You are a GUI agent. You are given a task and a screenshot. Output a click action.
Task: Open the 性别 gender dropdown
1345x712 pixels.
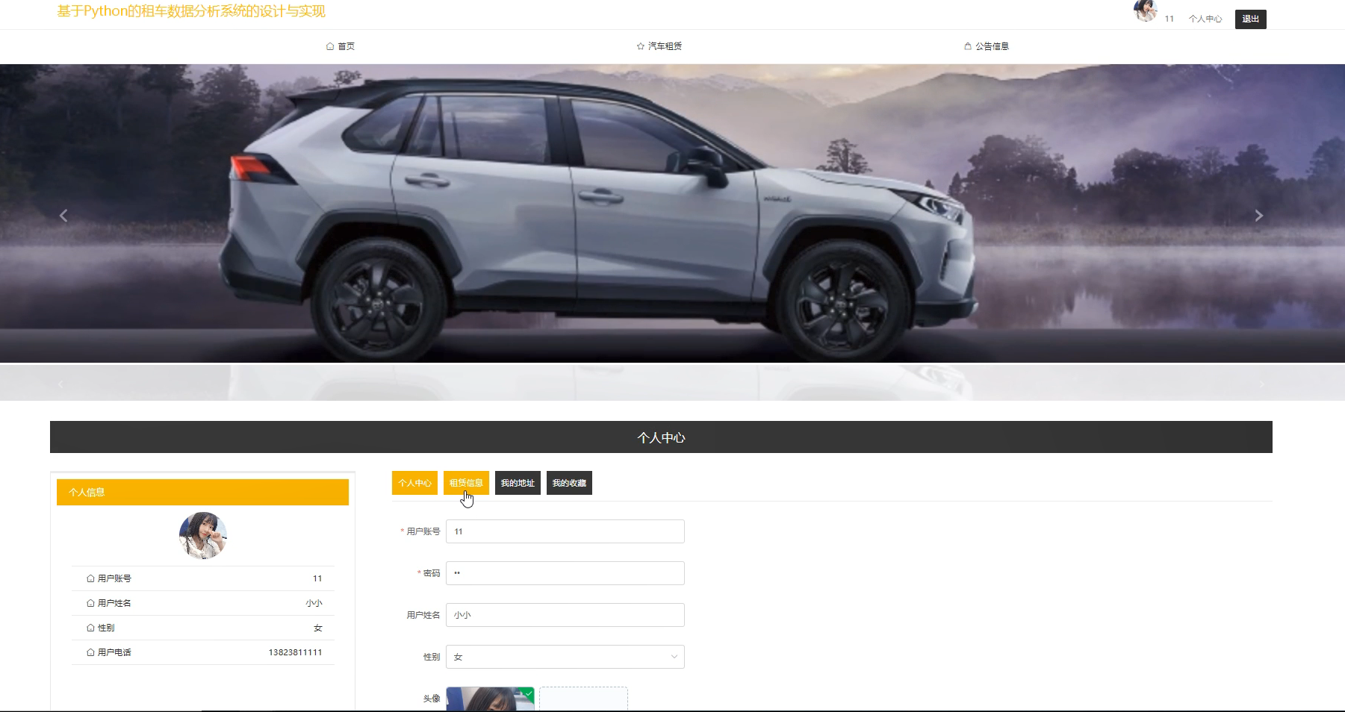565,657
